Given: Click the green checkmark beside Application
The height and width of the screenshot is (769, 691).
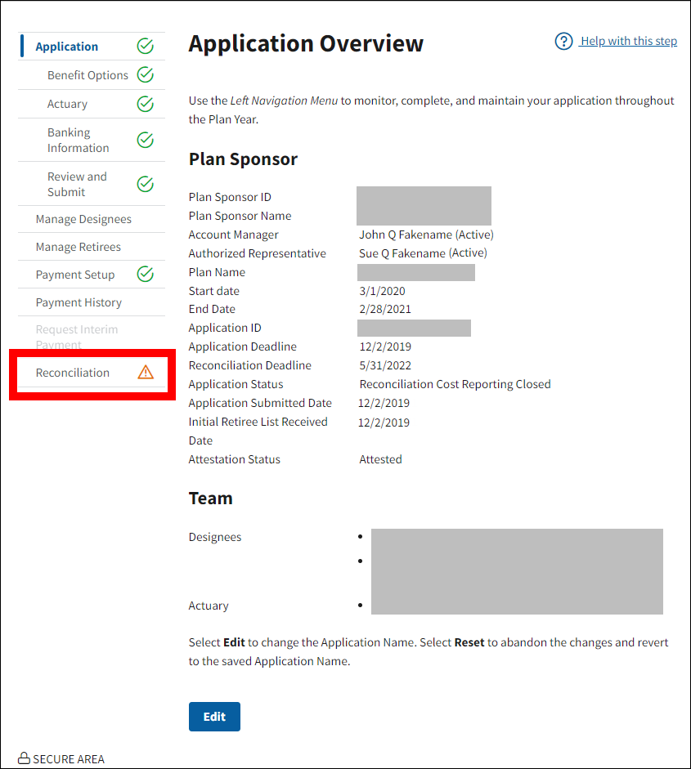Looking at the screenshot, I should pos(145,47).
